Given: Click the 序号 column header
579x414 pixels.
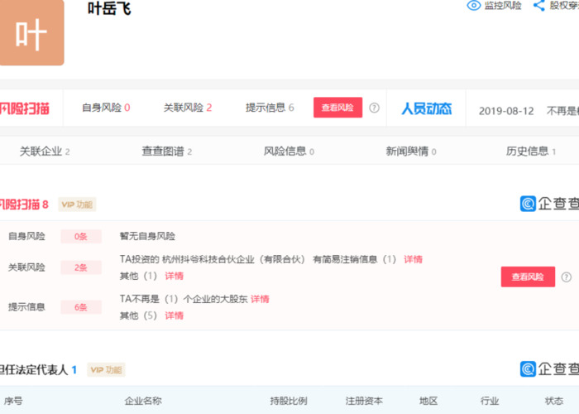Looking at the screenshot, I should [x=13, y=401].
